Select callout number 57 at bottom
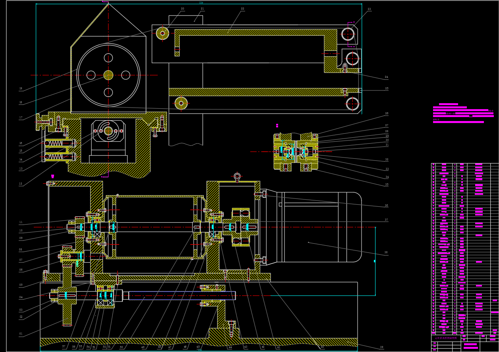Screen dimensions: 499x352 pos(64,346)
